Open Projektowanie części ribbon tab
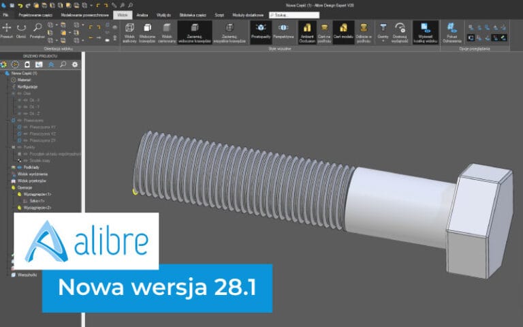 tap(35, 15)
